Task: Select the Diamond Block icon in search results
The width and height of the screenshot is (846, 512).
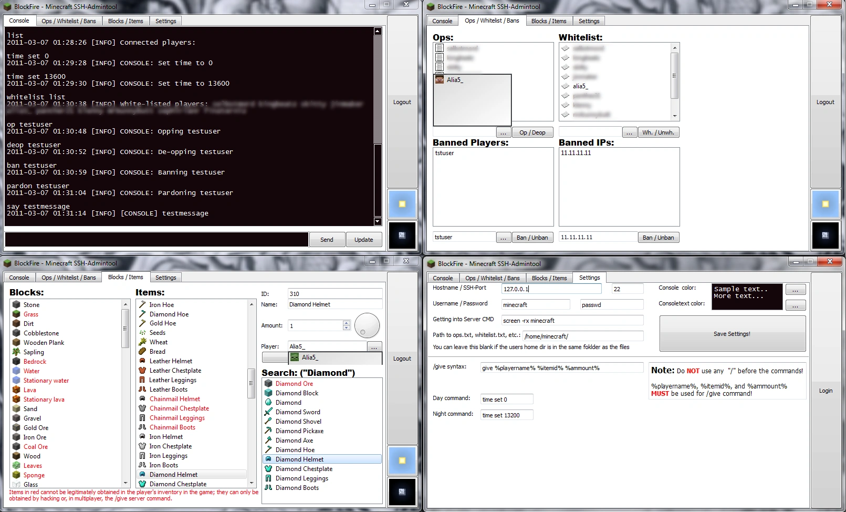Action: (268, 393)
